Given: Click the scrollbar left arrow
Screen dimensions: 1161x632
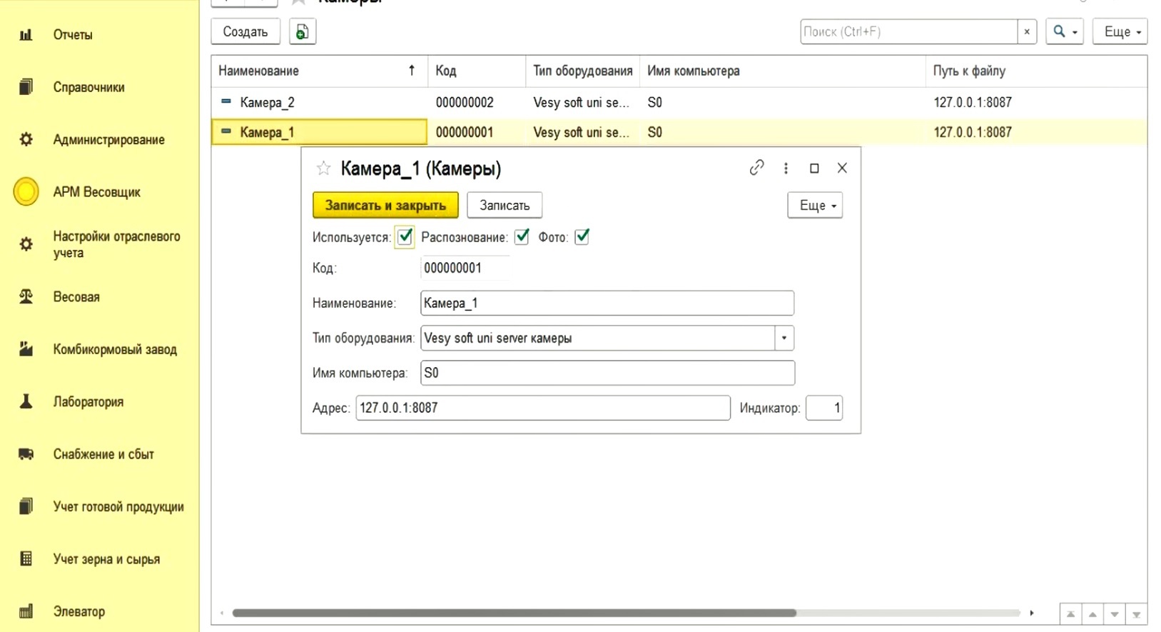Looking at the screenshot, I should pos(222,613).
